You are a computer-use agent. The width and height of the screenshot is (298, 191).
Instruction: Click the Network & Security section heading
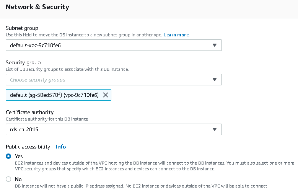37,7
